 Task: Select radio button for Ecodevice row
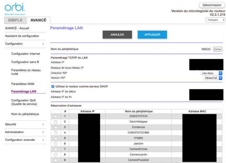point(56,127)
